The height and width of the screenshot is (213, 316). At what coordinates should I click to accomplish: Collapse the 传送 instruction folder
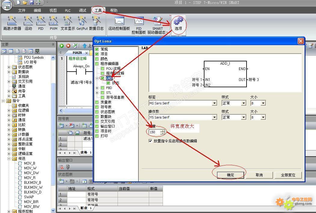(9, 159)
